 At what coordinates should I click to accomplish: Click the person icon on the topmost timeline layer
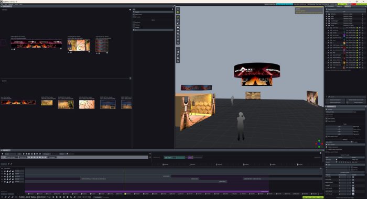click(7, 171)
